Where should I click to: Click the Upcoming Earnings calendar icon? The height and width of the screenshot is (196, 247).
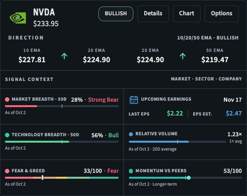tap(134, 100)
